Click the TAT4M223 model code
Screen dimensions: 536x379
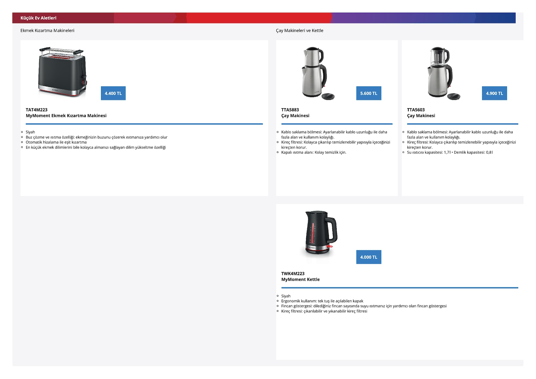37,110
